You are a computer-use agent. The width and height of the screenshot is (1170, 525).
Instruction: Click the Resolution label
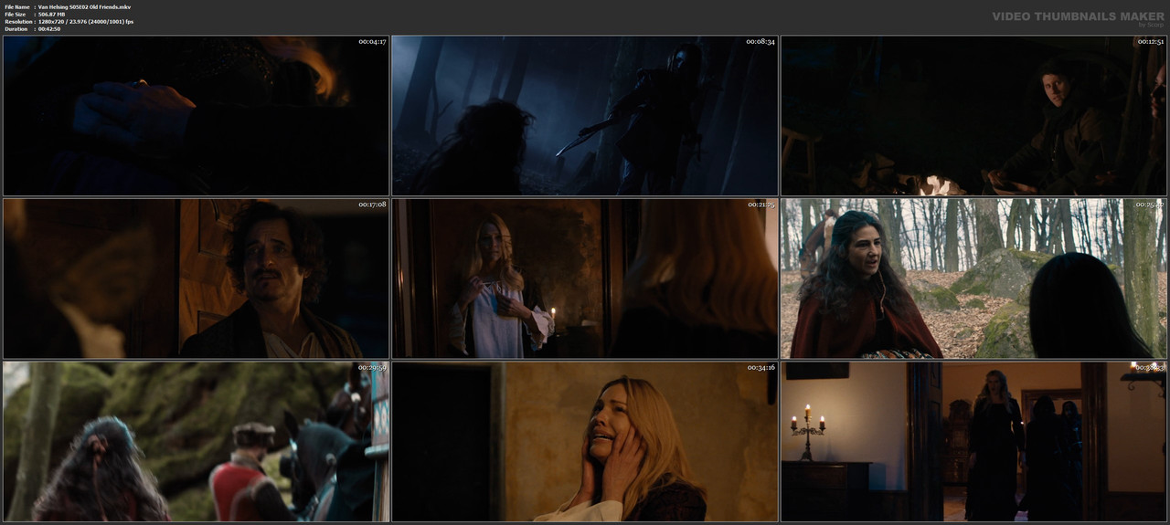[17, 22]
